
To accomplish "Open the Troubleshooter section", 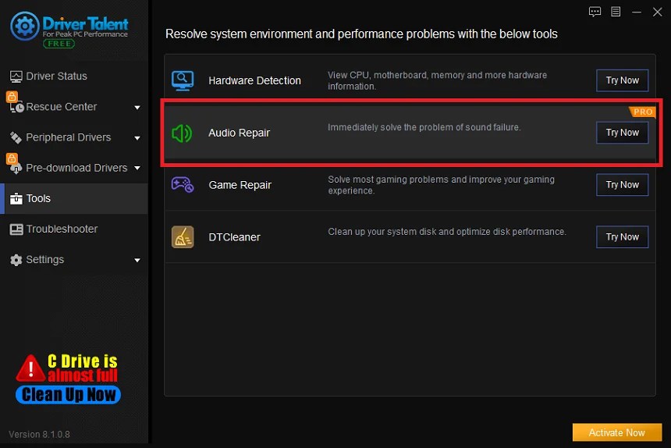I will pos(74,229).
